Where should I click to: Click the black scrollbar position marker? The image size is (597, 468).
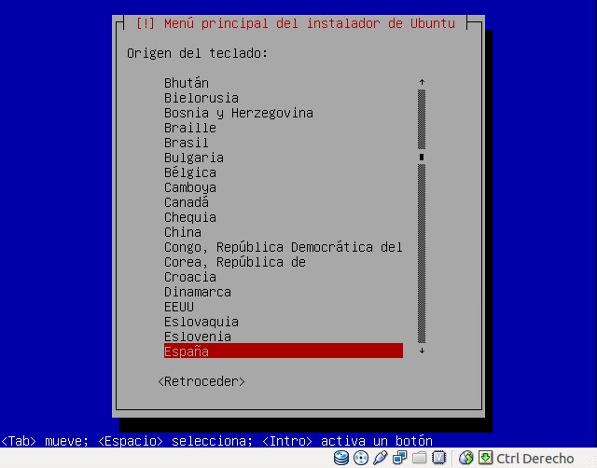click(422, 157)
